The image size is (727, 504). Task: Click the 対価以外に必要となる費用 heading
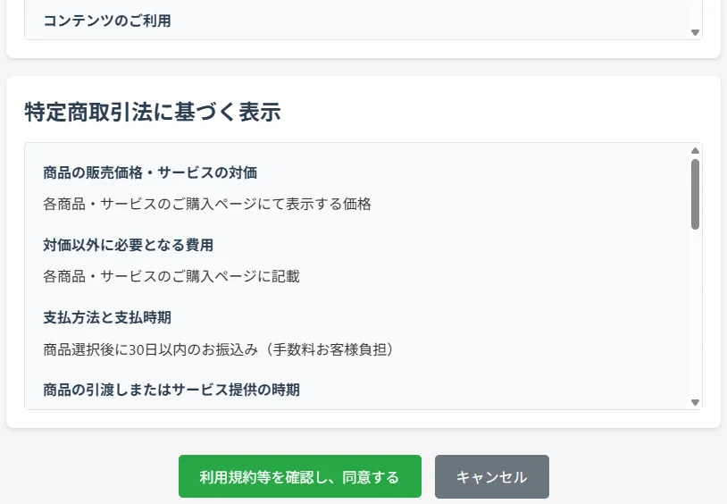coord(128,245)
